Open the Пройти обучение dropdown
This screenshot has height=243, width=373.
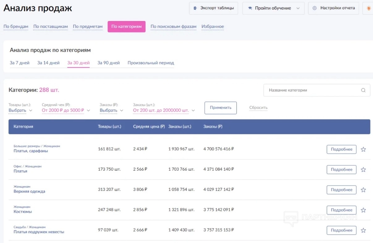pos(273,8)
